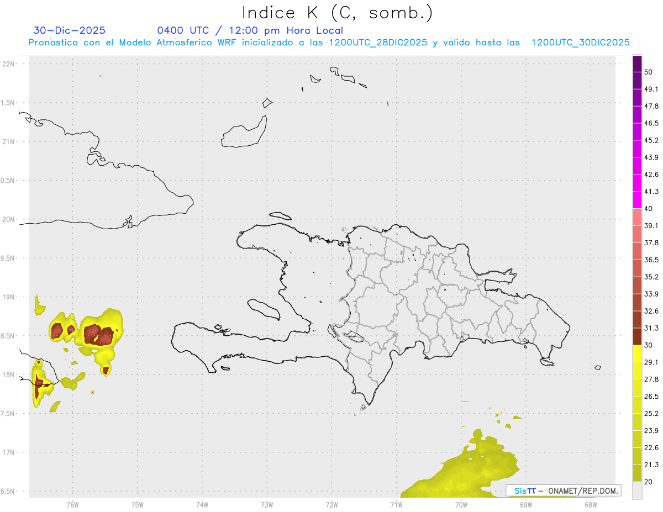Click colorbar value "46.5"
Image resolution: width=663 pixels, height=512 pixels.
tap(651, 123)
